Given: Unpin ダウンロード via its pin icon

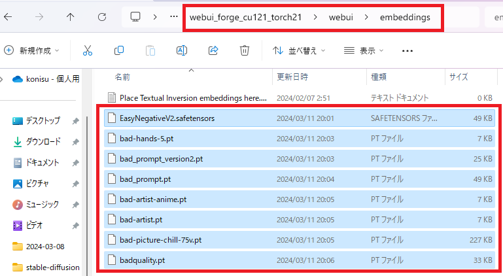Looking at the screenshot, I should click(x=75, y=142).
